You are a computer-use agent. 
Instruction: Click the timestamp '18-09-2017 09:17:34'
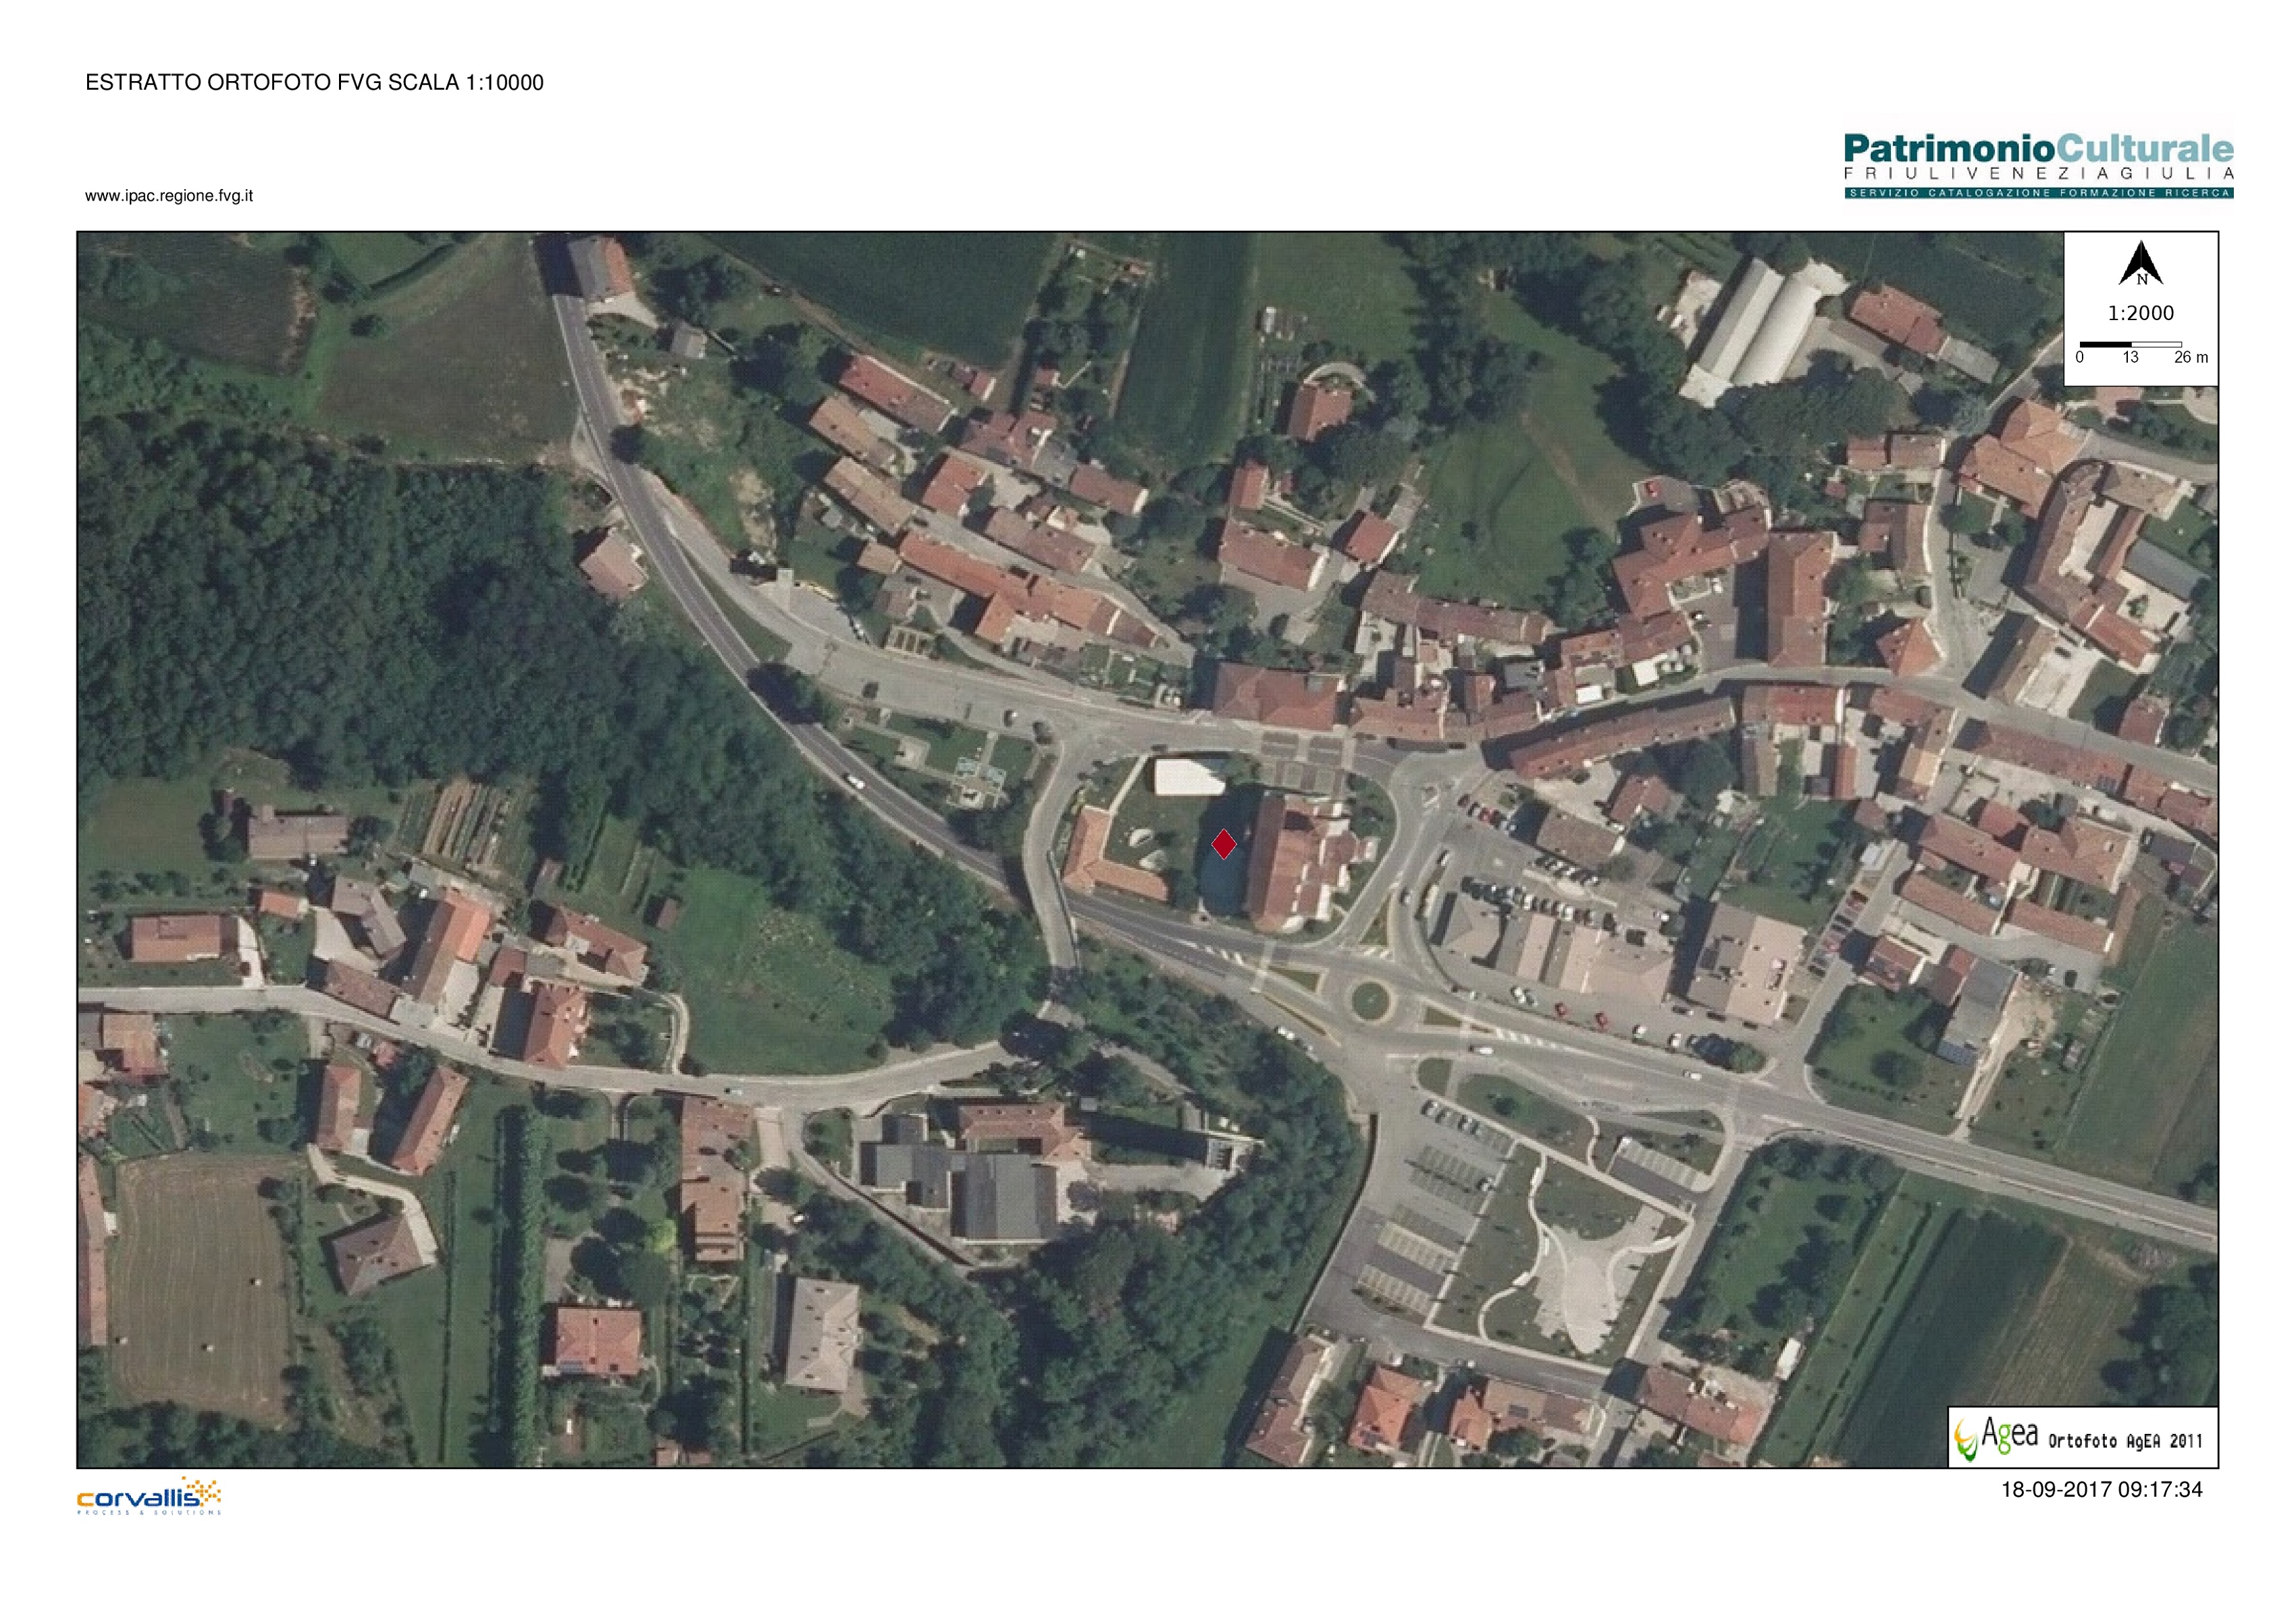[2101, 1490]
